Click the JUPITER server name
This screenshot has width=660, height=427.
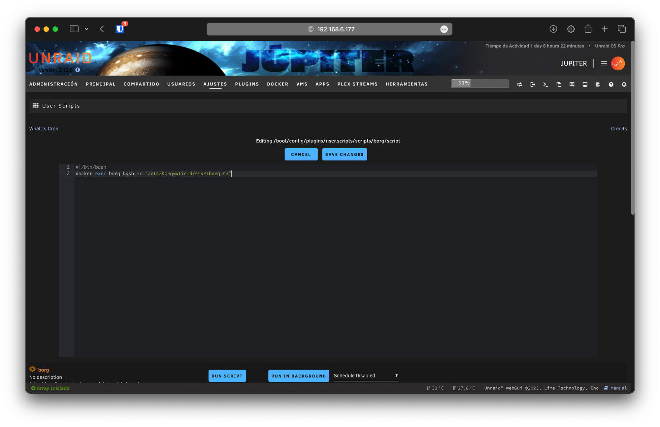pyautogui.click(x=574, y=63)
